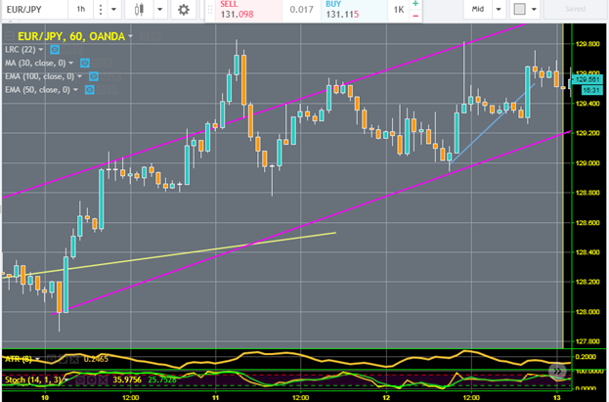Open chart settings gear icon
The width and height of the screenshot is (609, 402).
coord(182,11)
